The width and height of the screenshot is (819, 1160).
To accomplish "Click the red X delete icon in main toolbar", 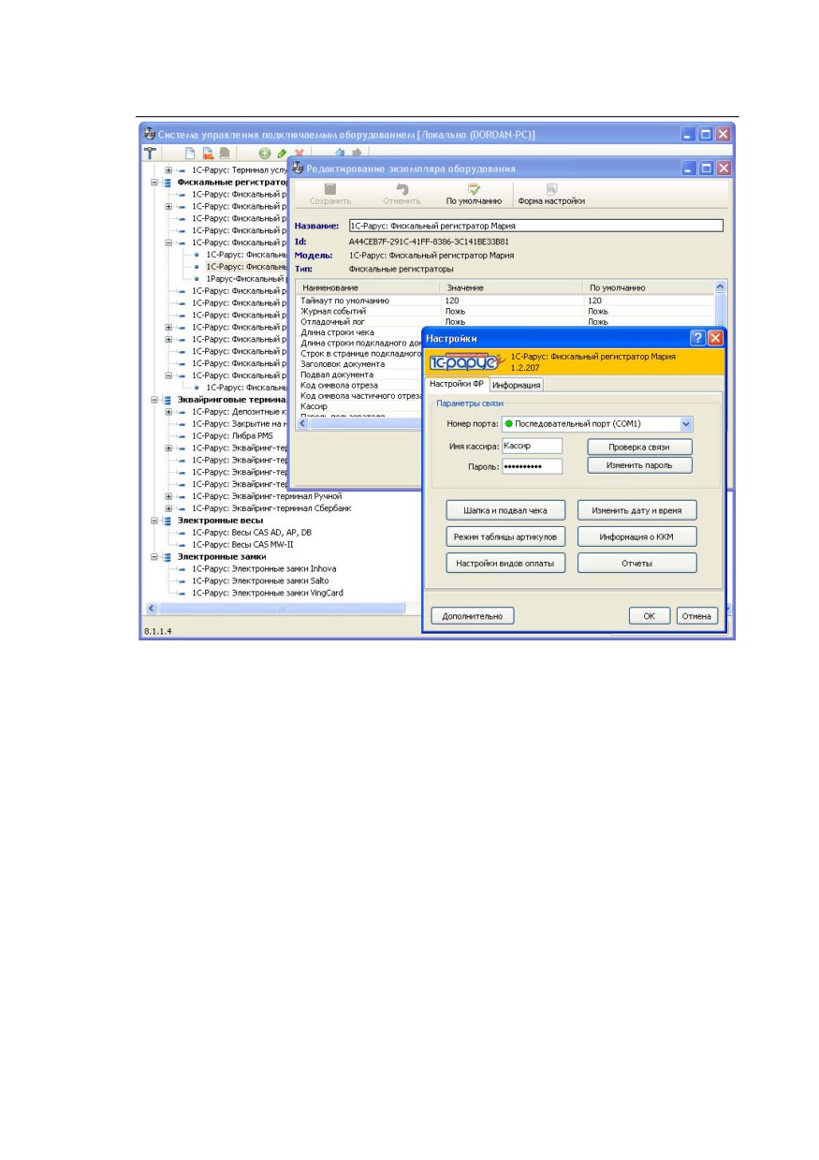I will [300, 153].
